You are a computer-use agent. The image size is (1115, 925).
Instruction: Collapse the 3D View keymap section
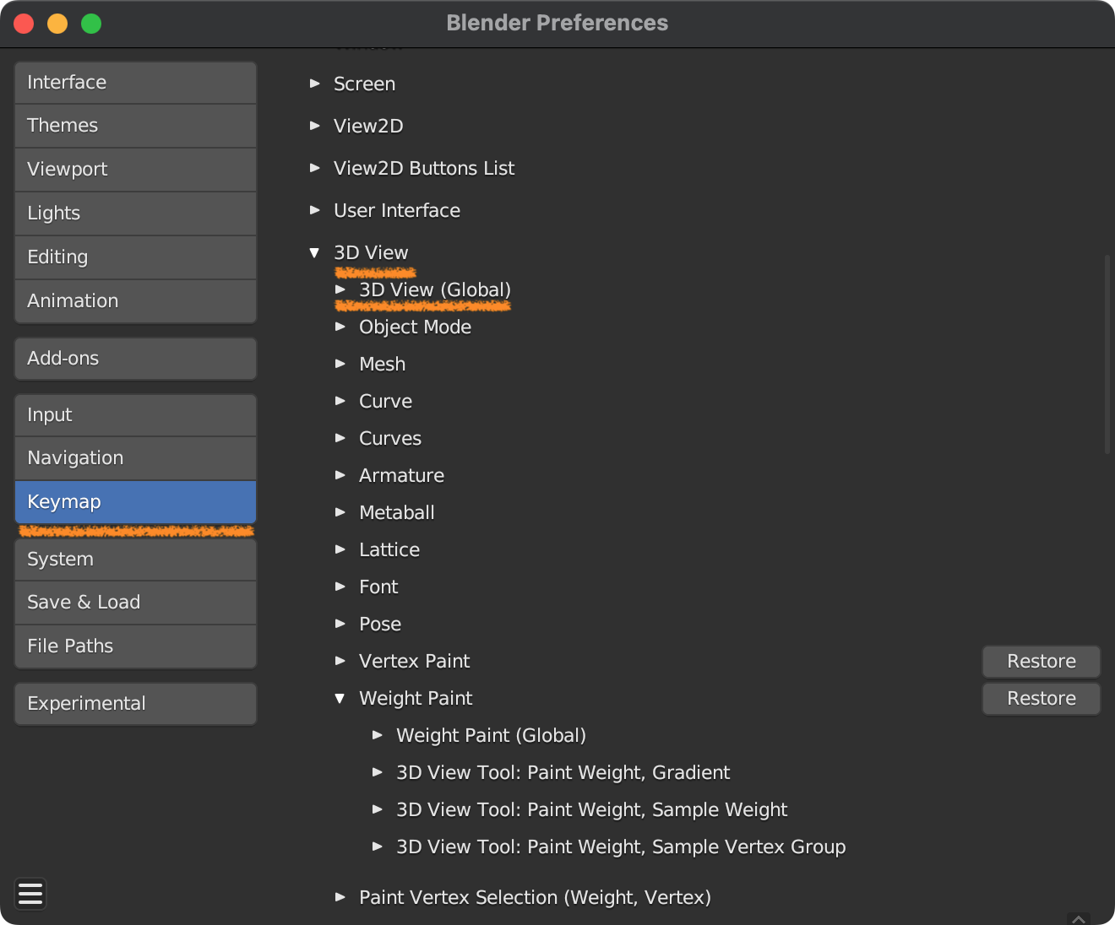pos(315,252)
